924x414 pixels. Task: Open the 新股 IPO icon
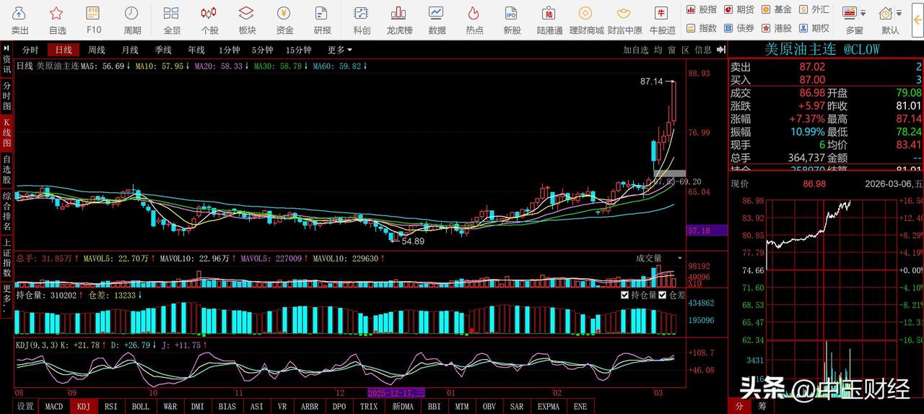(512, 20)
